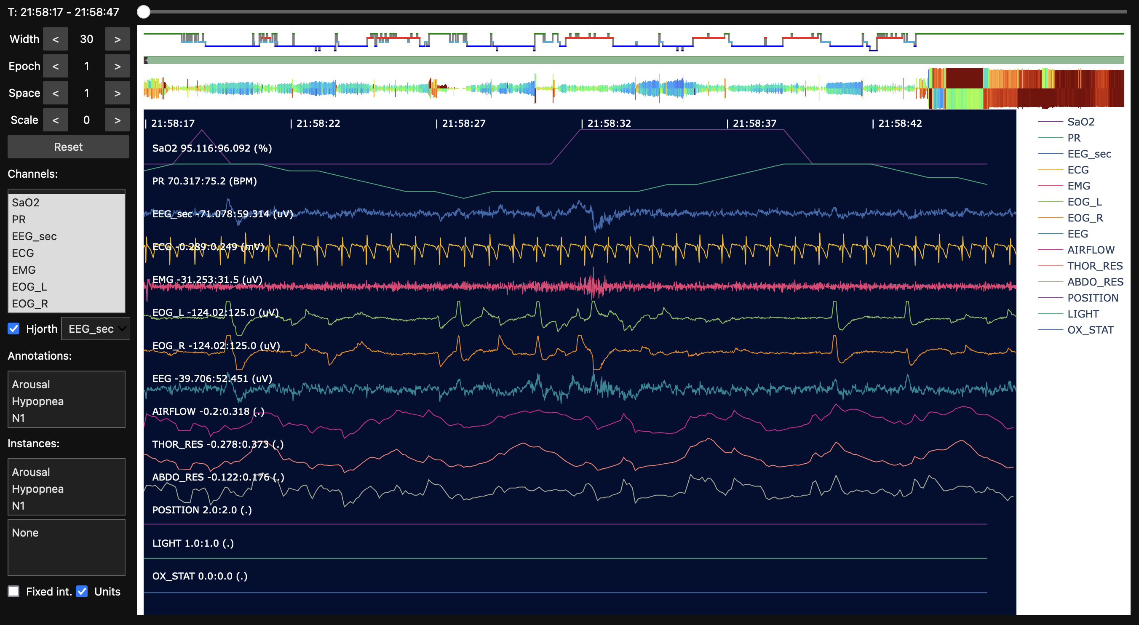Increase Scale with right arrow
The height and width of the screenshot is (625, 1139).
pyautogui.click(x=117, y=120)
